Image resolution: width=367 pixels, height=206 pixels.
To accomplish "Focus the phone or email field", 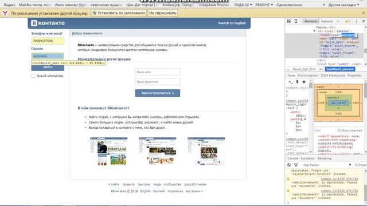I will [x=48, y=41].
